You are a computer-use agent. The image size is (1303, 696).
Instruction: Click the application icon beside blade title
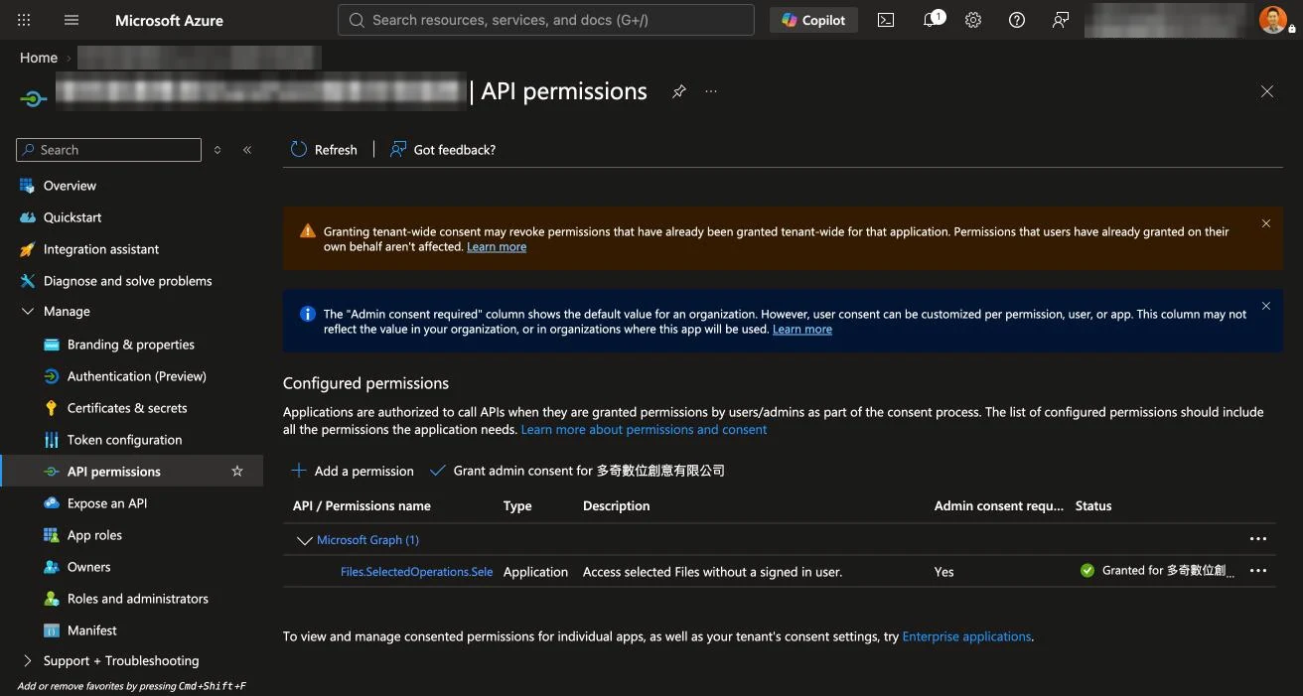[33, 98]
